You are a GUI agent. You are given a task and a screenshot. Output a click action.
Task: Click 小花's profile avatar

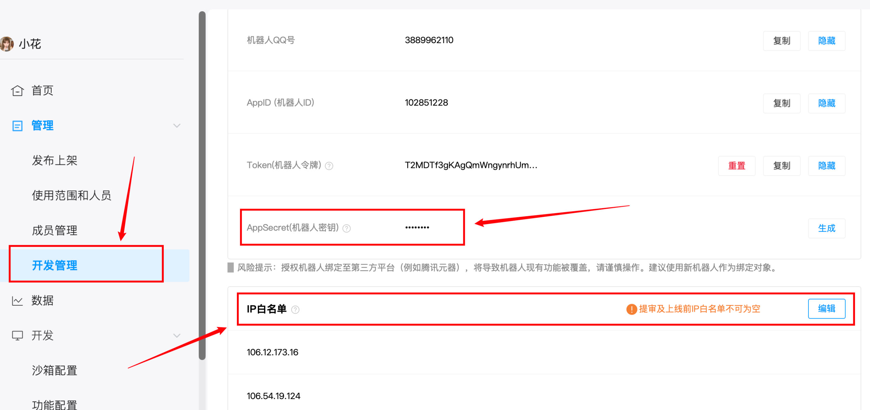(x=7, y=44)
